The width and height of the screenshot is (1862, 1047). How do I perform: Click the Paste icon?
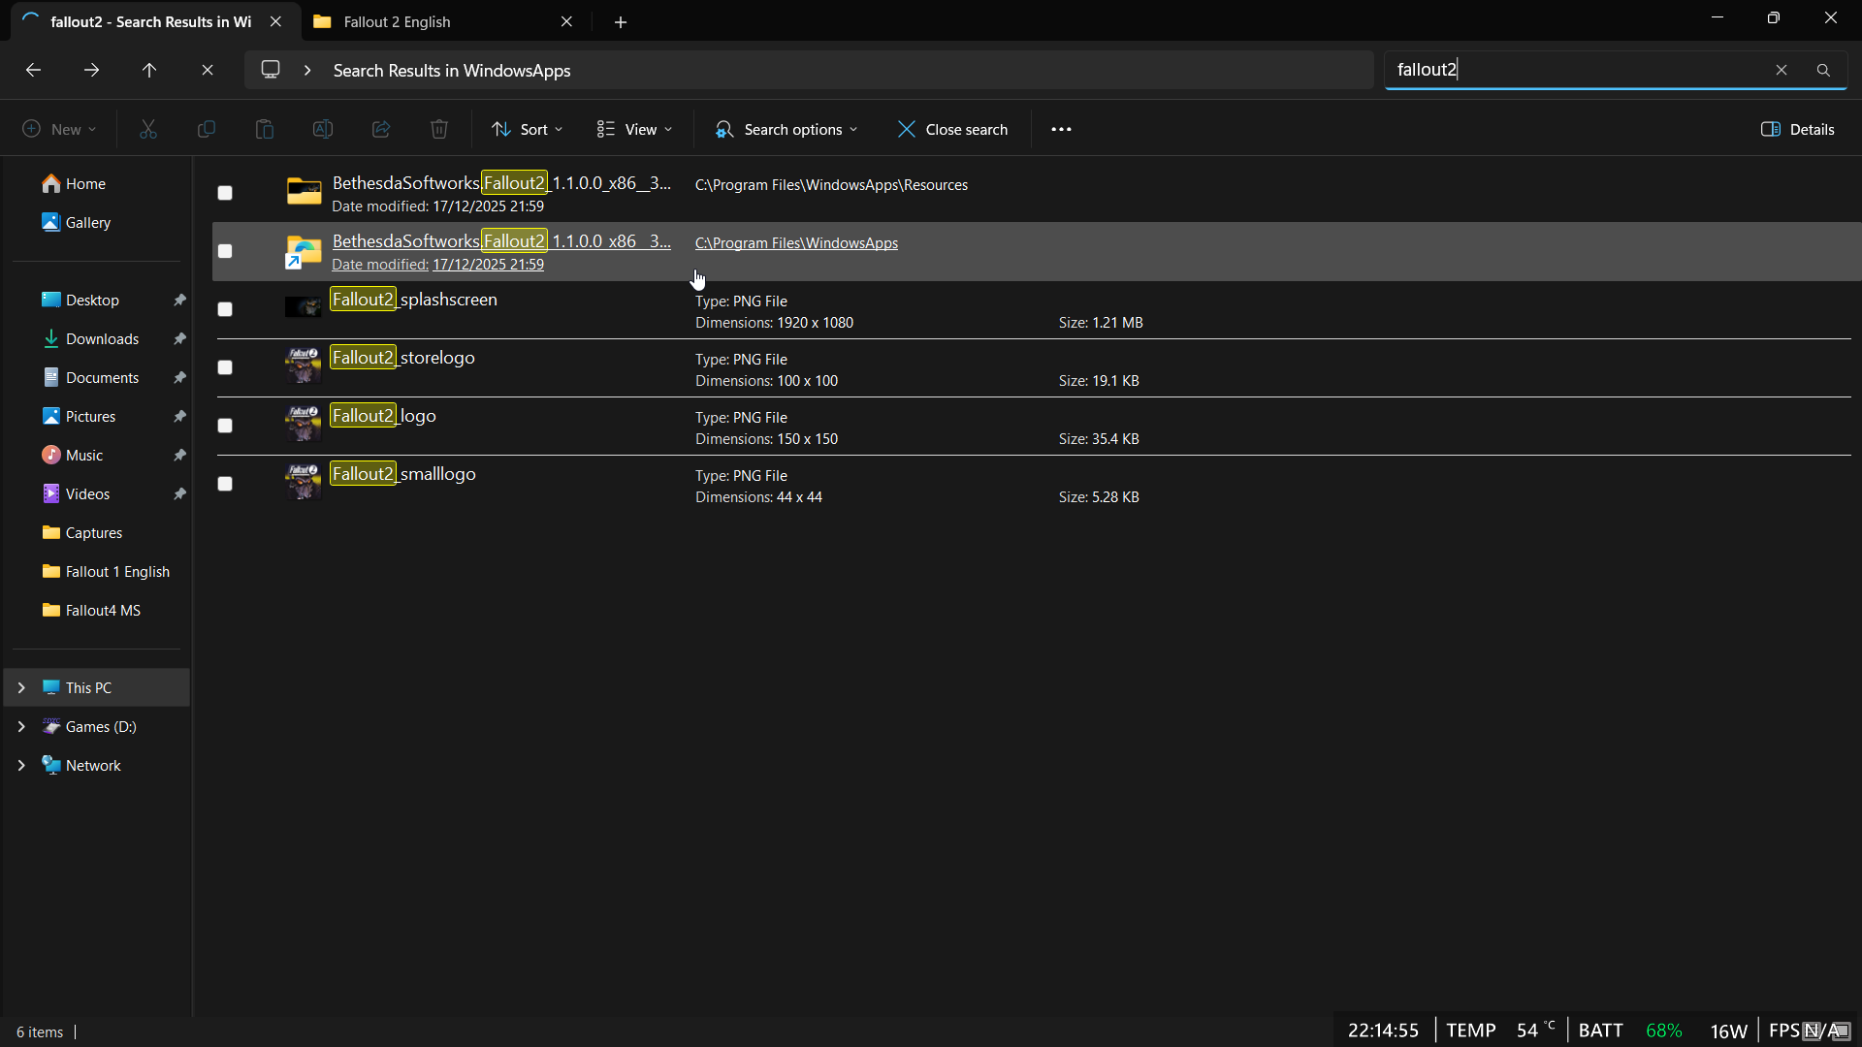point(264,129)
